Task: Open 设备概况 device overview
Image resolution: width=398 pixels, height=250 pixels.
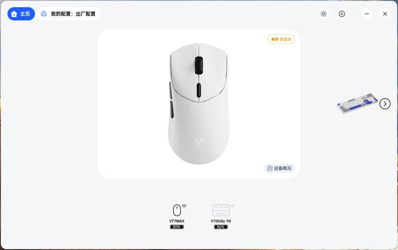Action: point(279,168)
